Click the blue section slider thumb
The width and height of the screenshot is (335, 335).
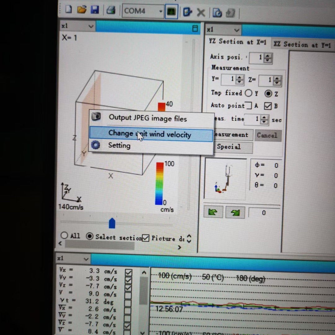(112, 223)
